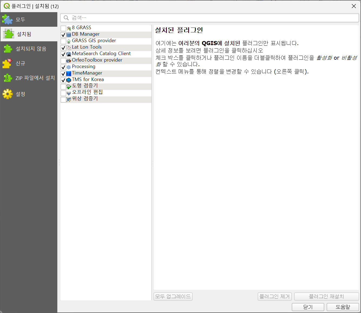Screen dimensions: 361x313
Task: Click the 모두 업그레이드 button
Action: [173, 297]
